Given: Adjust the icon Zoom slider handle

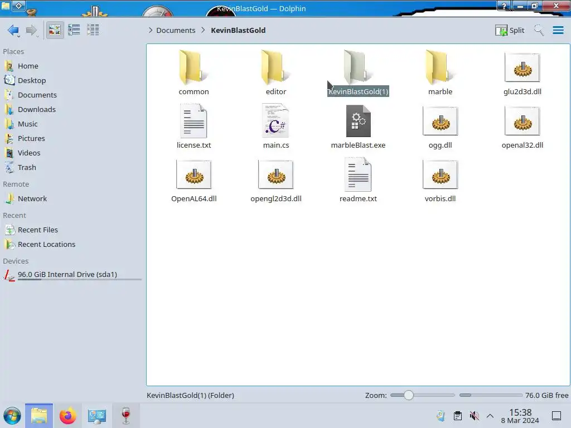Looking at the screenshot, I should tap(409, 395).
